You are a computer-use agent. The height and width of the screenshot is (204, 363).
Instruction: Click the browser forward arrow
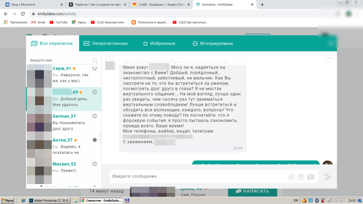[x=14, y=14]
